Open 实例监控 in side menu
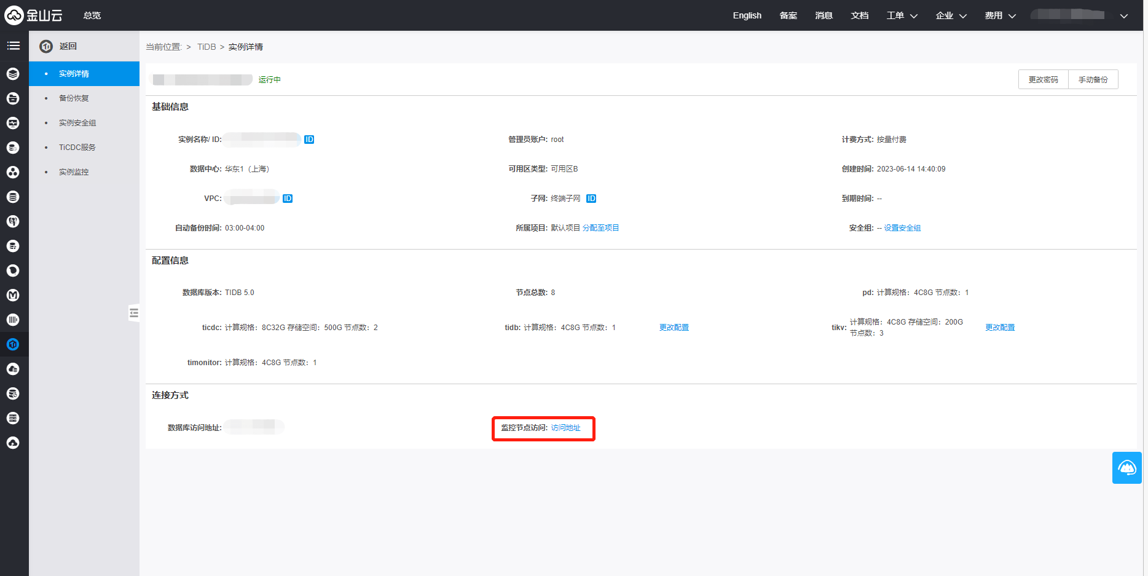Viewport: 1148px width, 576px height. [74, 172]
